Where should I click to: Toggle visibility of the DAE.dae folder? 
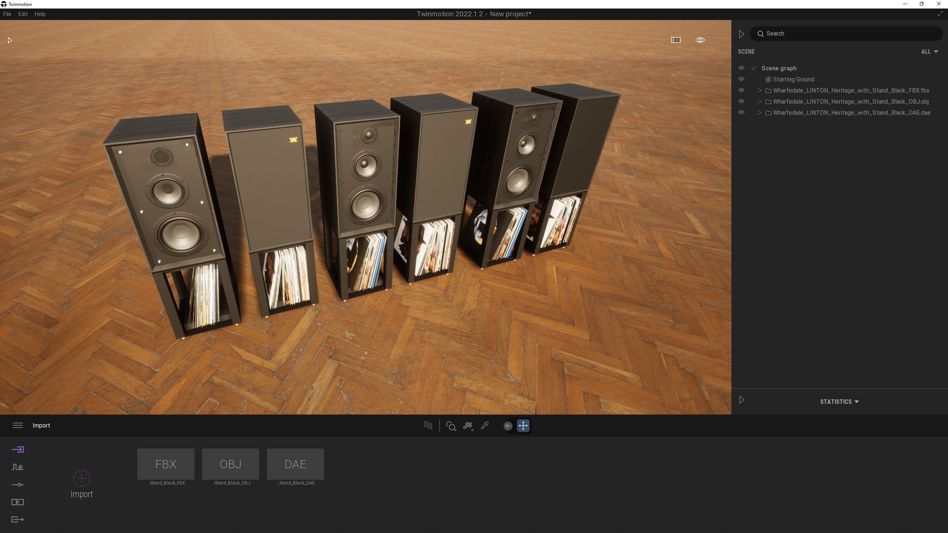741,113
